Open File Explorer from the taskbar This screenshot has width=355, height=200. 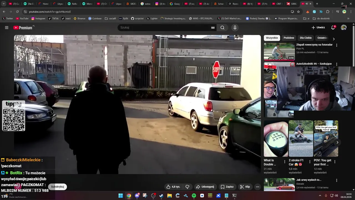pos(169,196)
